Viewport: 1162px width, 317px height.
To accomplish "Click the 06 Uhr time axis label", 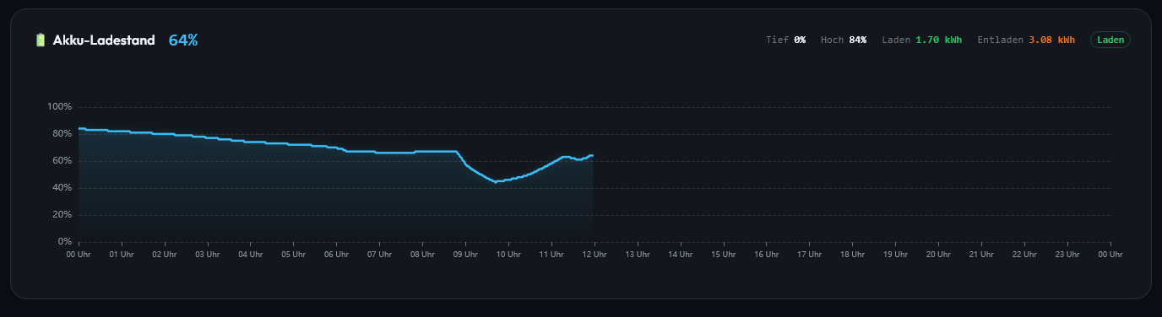I will tap(336, 254).
